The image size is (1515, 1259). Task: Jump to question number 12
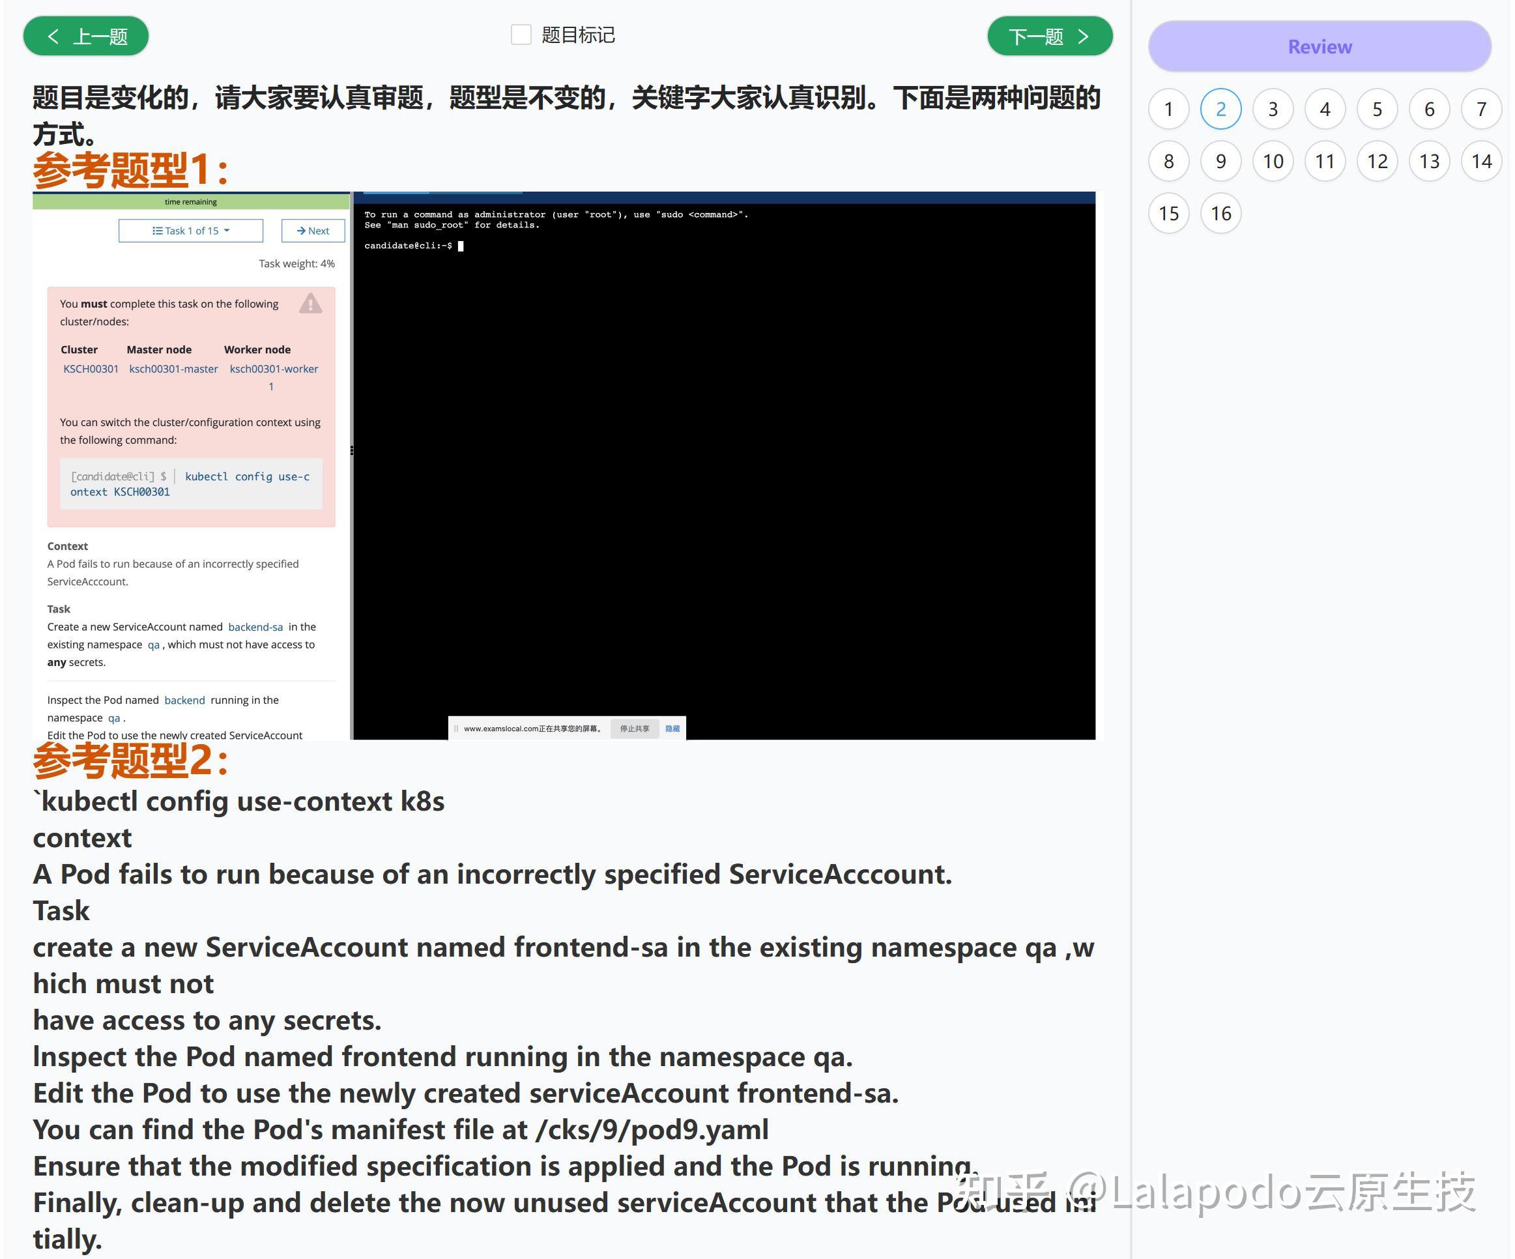tap(1376, 161)
